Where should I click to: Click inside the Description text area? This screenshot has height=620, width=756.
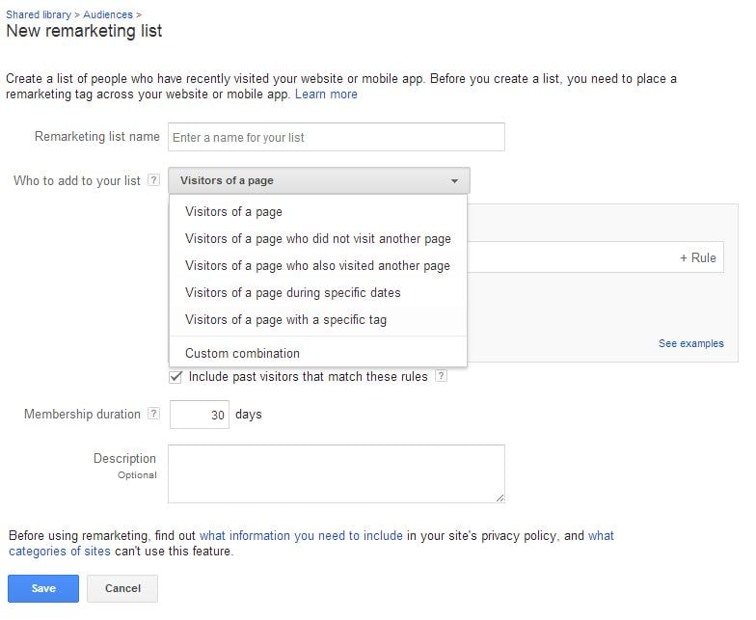336,472
